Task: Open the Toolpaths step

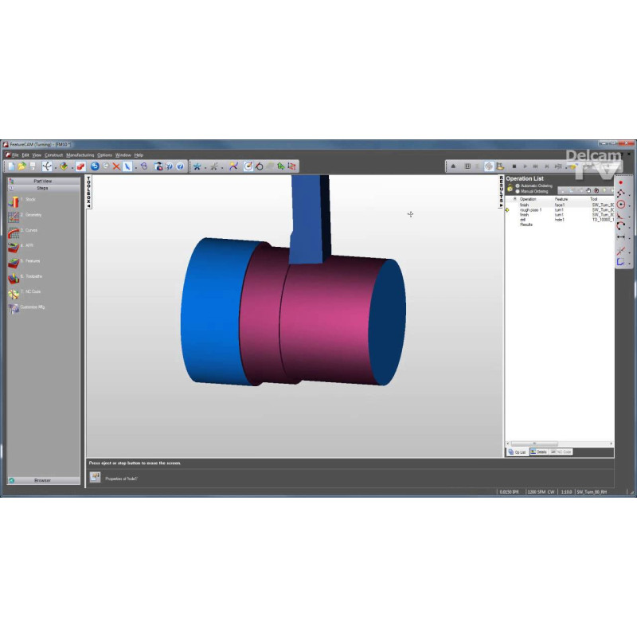Action: coord(14,277)
